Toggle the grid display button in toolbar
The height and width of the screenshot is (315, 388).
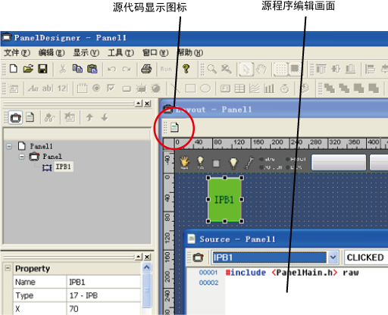click(280, 69)
